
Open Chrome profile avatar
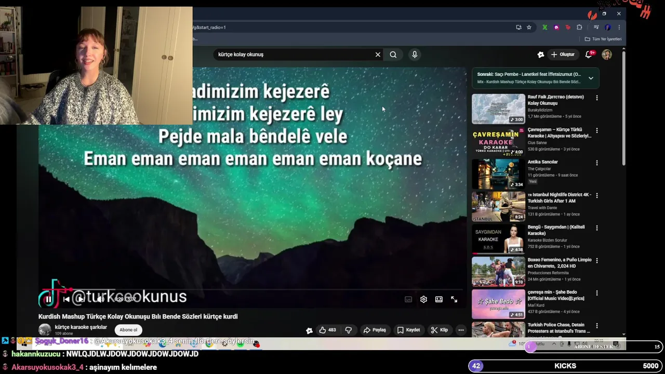608,28
